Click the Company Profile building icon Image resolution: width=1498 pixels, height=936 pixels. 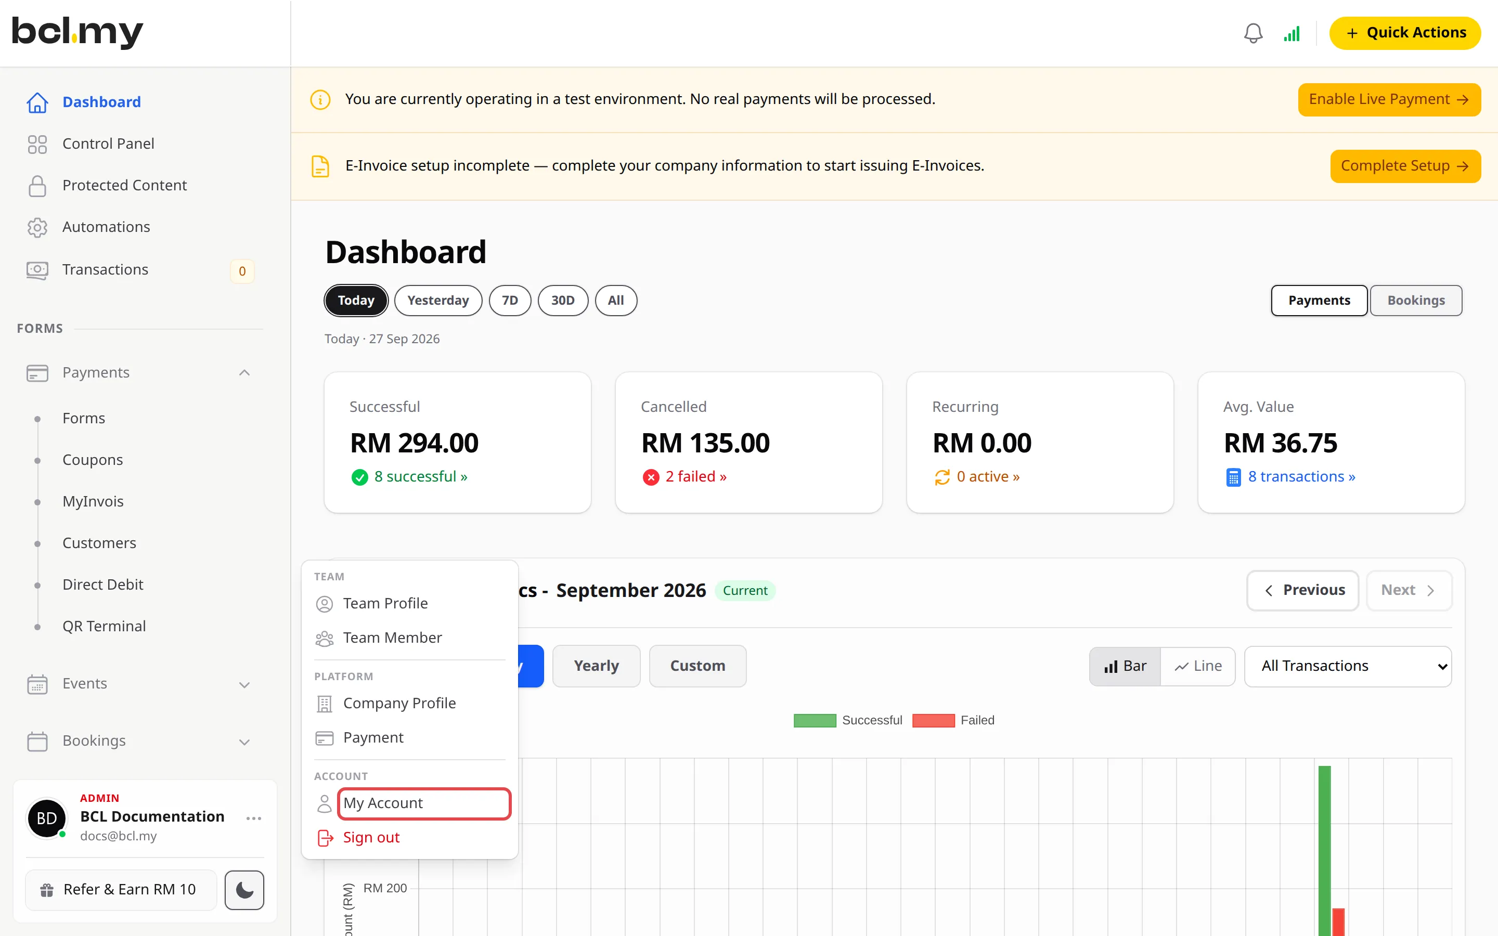325,704
